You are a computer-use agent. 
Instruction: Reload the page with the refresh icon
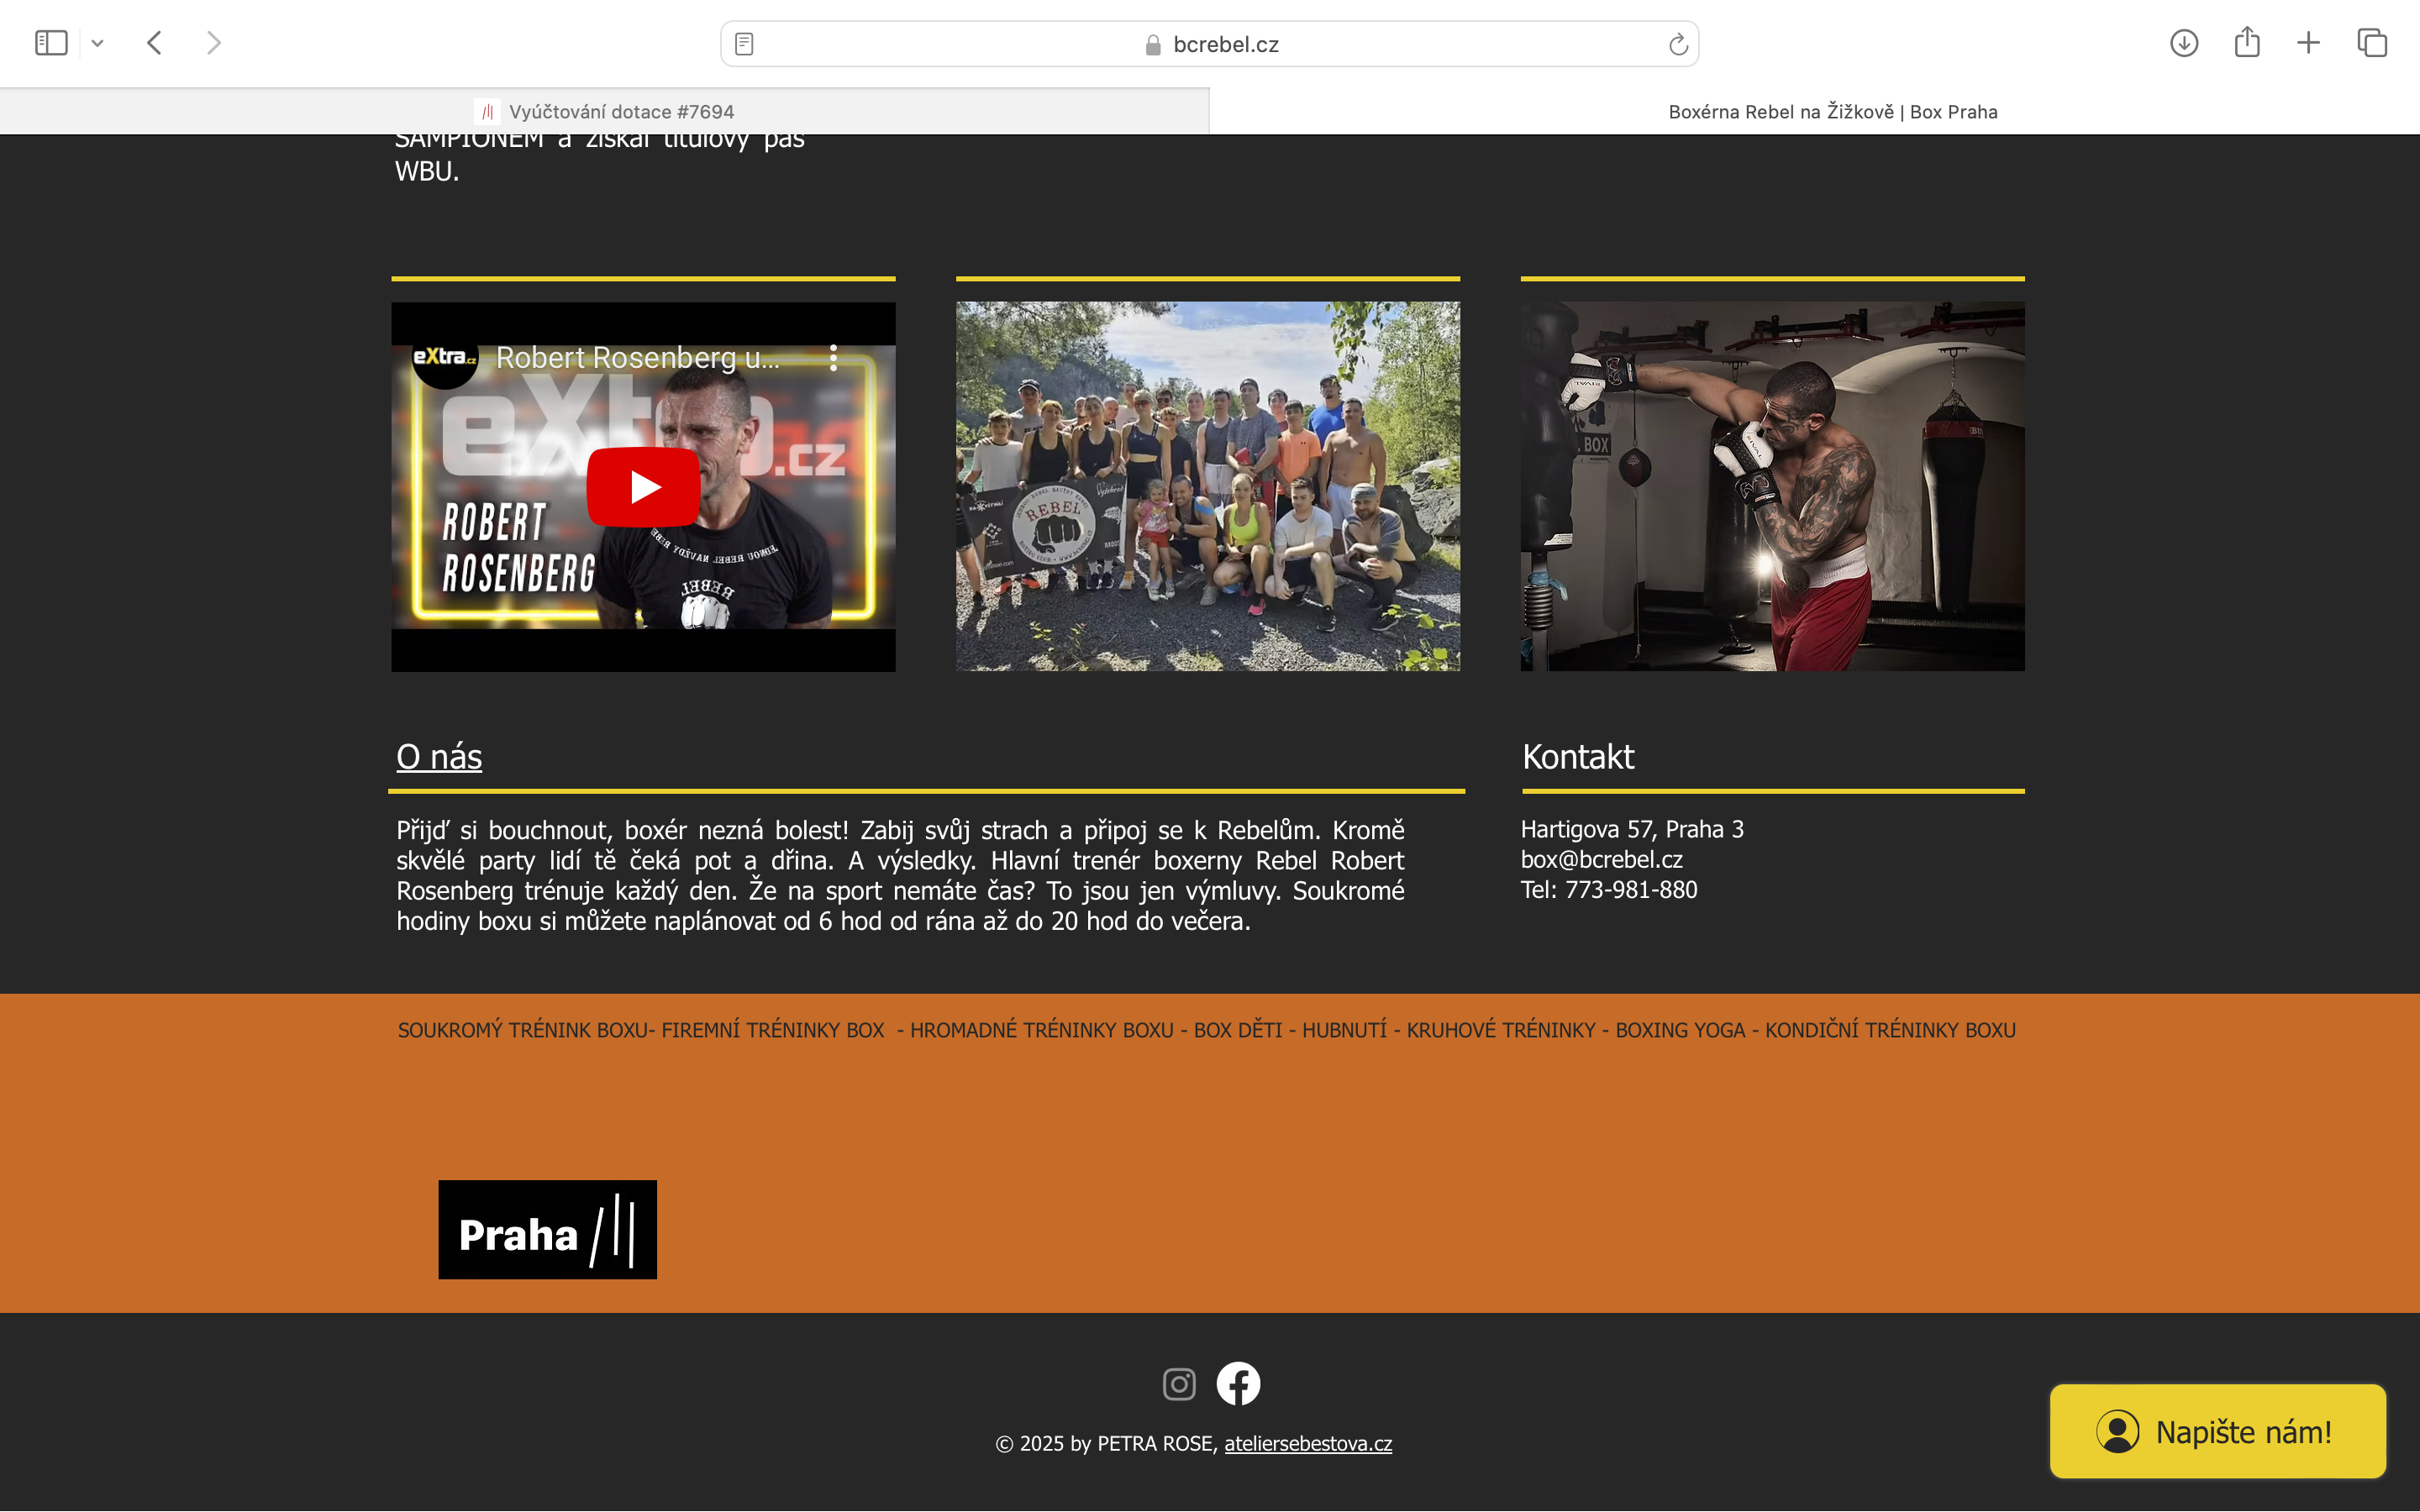tap(1677, 44)
